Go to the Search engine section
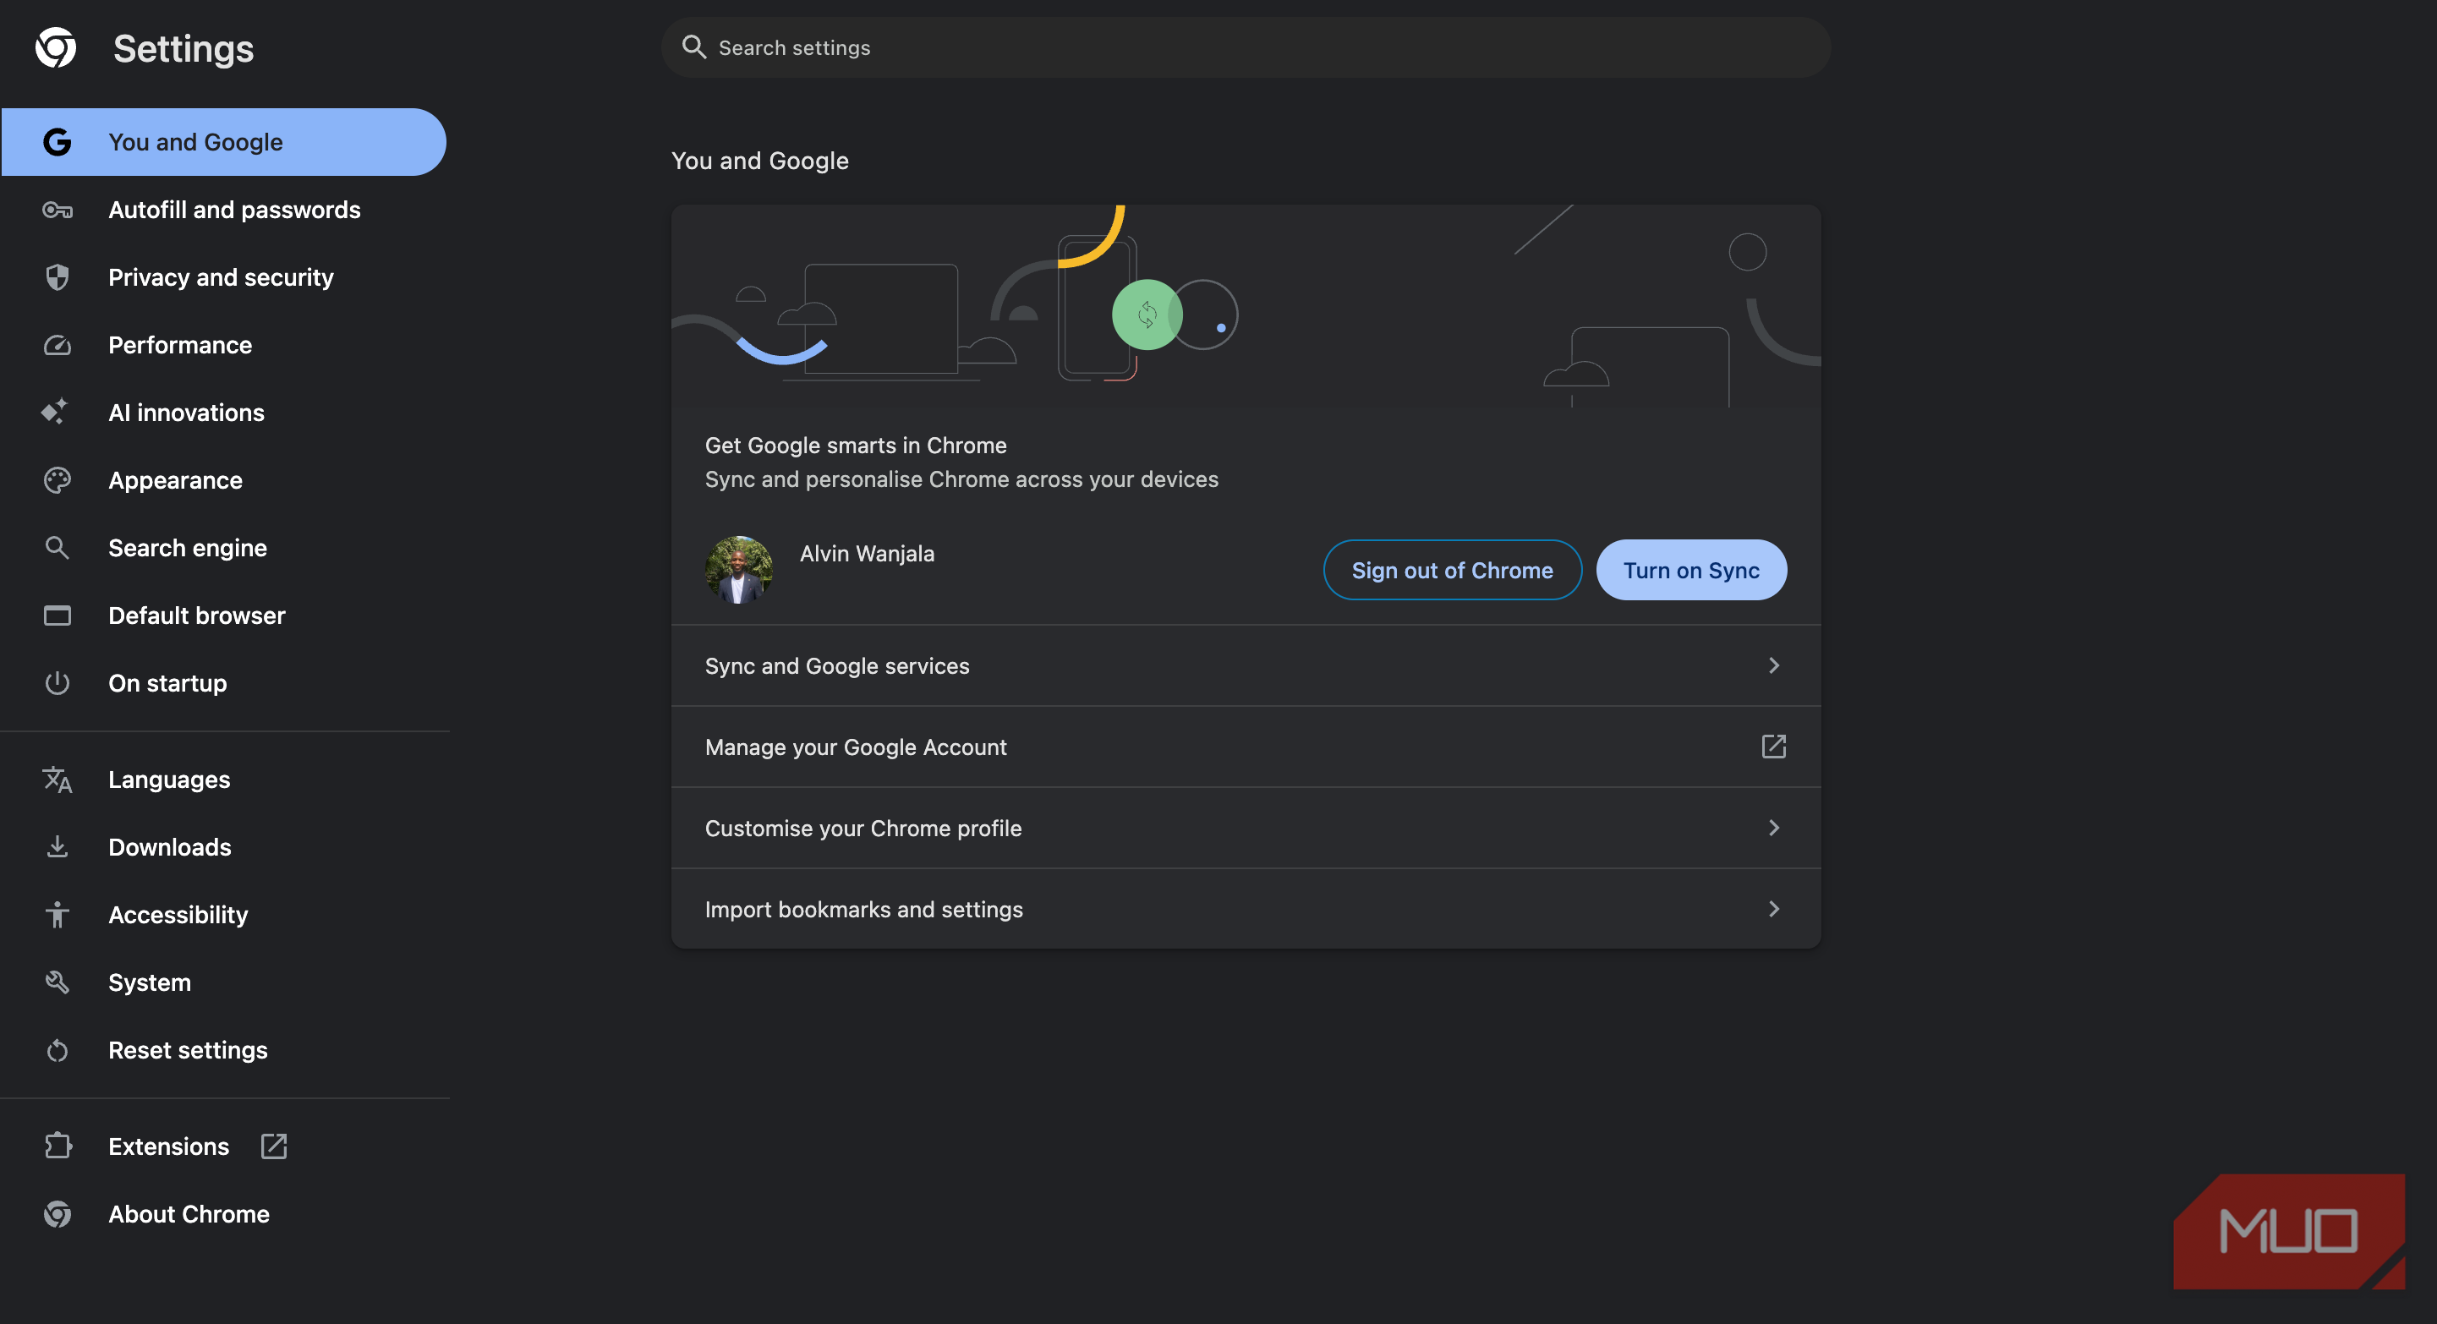 click(x=188, y=549)
